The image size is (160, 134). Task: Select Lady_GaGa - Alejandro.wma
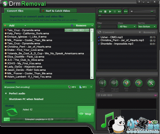(x=25, y=67)
